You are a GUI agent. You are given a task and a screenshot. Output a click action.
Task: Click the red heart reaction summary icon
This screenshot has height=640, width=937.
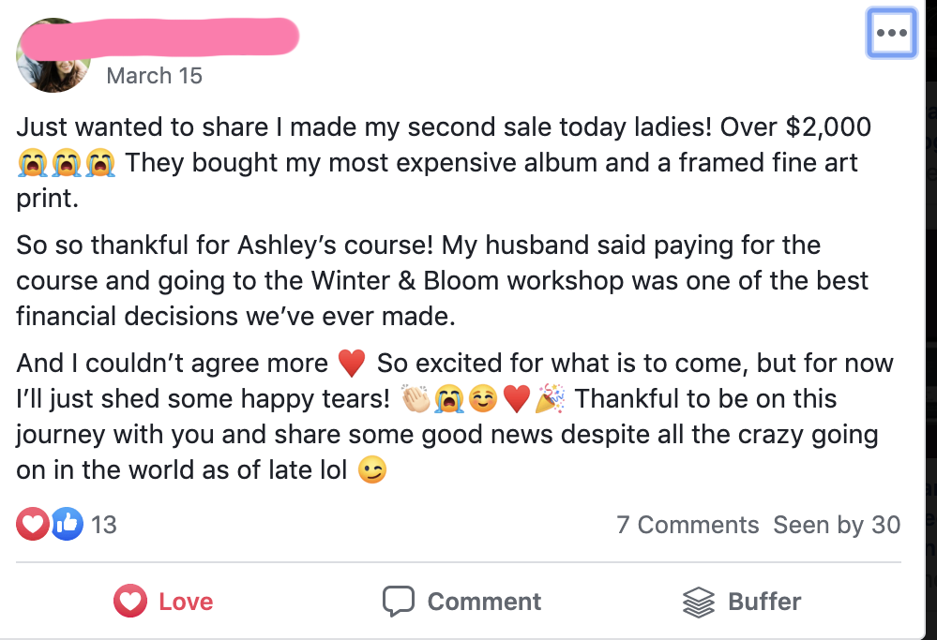[x=32, y=524]
